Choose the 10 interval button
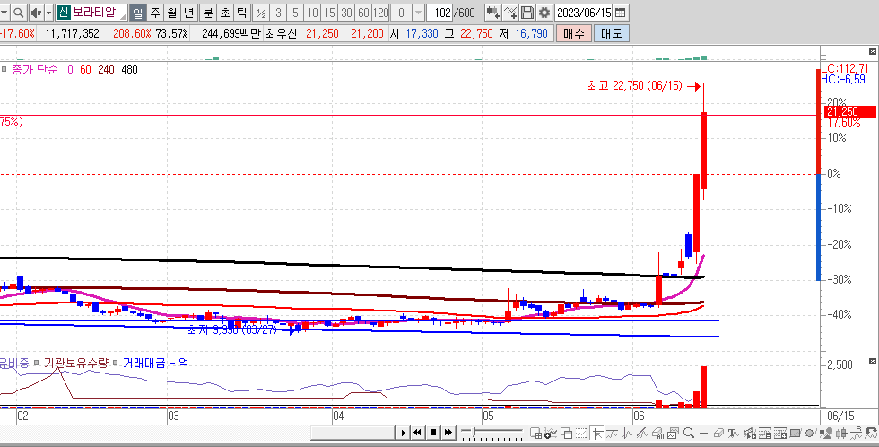This screenshot has width=879, height=447. point(312,13)
